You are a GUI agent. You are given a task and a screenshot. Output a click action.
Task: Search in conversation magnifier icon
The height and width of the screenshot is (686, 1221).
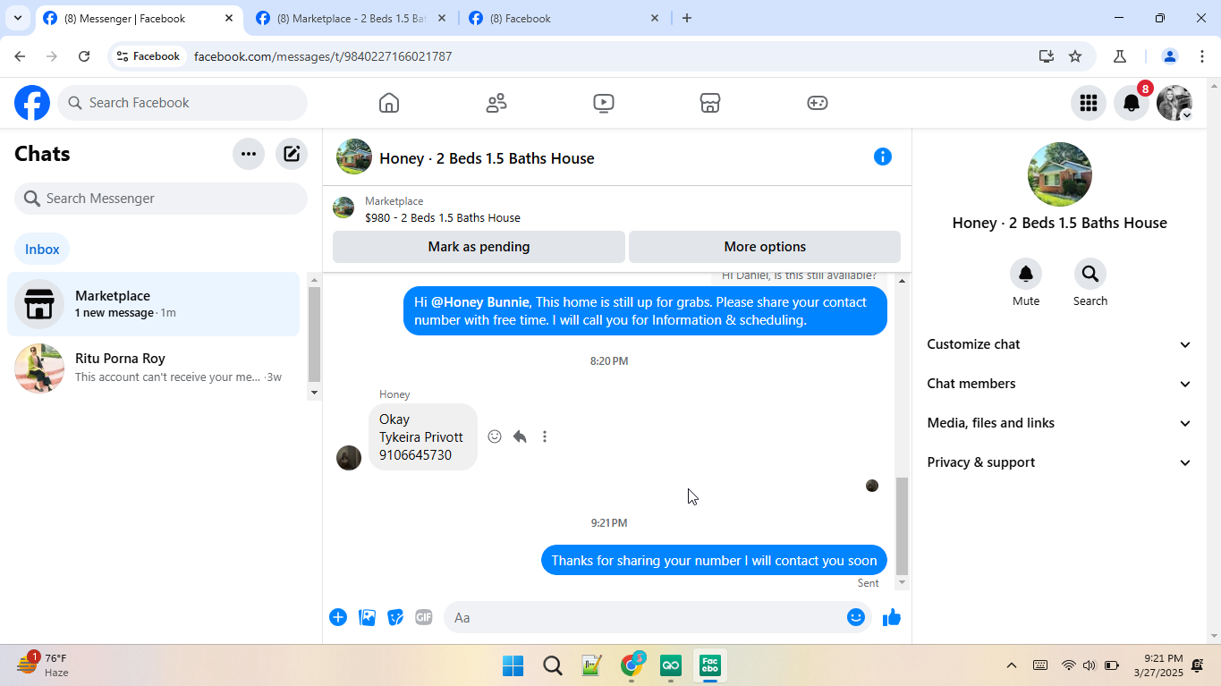pyautogui.click(x=1090, y=274)
